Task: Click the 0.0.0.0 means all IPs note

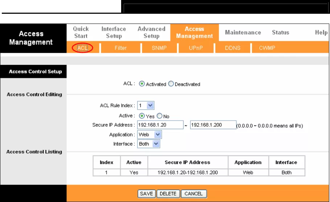Action: pos(270,126)
